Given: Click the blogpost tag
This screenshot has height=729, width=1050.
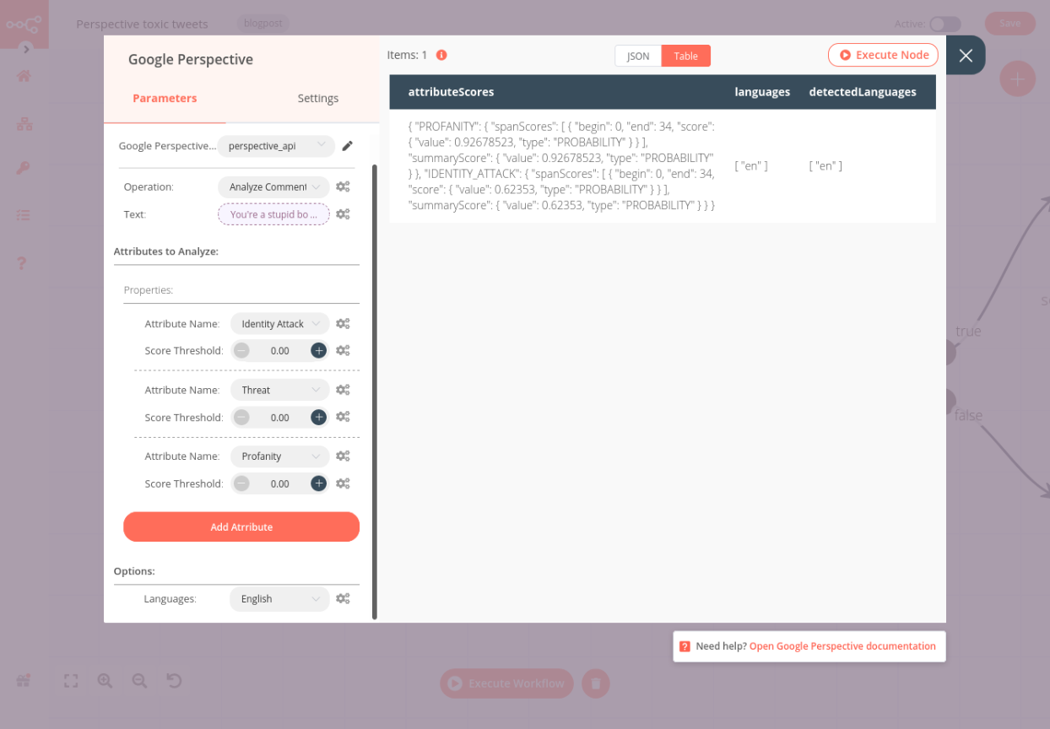Looking at the screenshot, I should click(x=262, y=24).
